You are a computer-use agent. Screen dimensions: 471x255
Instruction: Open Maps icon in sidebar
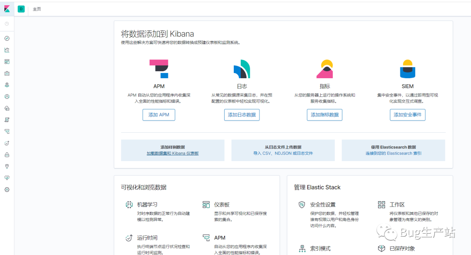pos(7,85)
